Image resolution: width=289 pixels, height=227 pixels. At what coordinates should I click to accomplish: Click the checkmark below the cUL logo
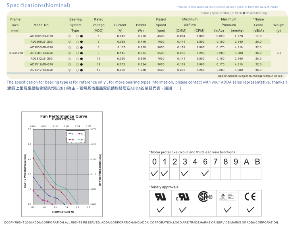pos(183,210)
